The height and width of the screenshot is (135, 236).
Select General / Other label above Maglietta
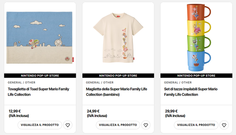click(x=100, y=82)
